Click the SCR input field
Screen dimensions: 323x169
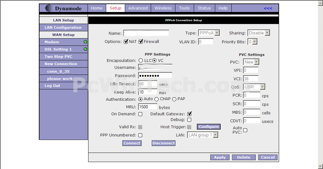pyautogui.click(x=252, y=104)
